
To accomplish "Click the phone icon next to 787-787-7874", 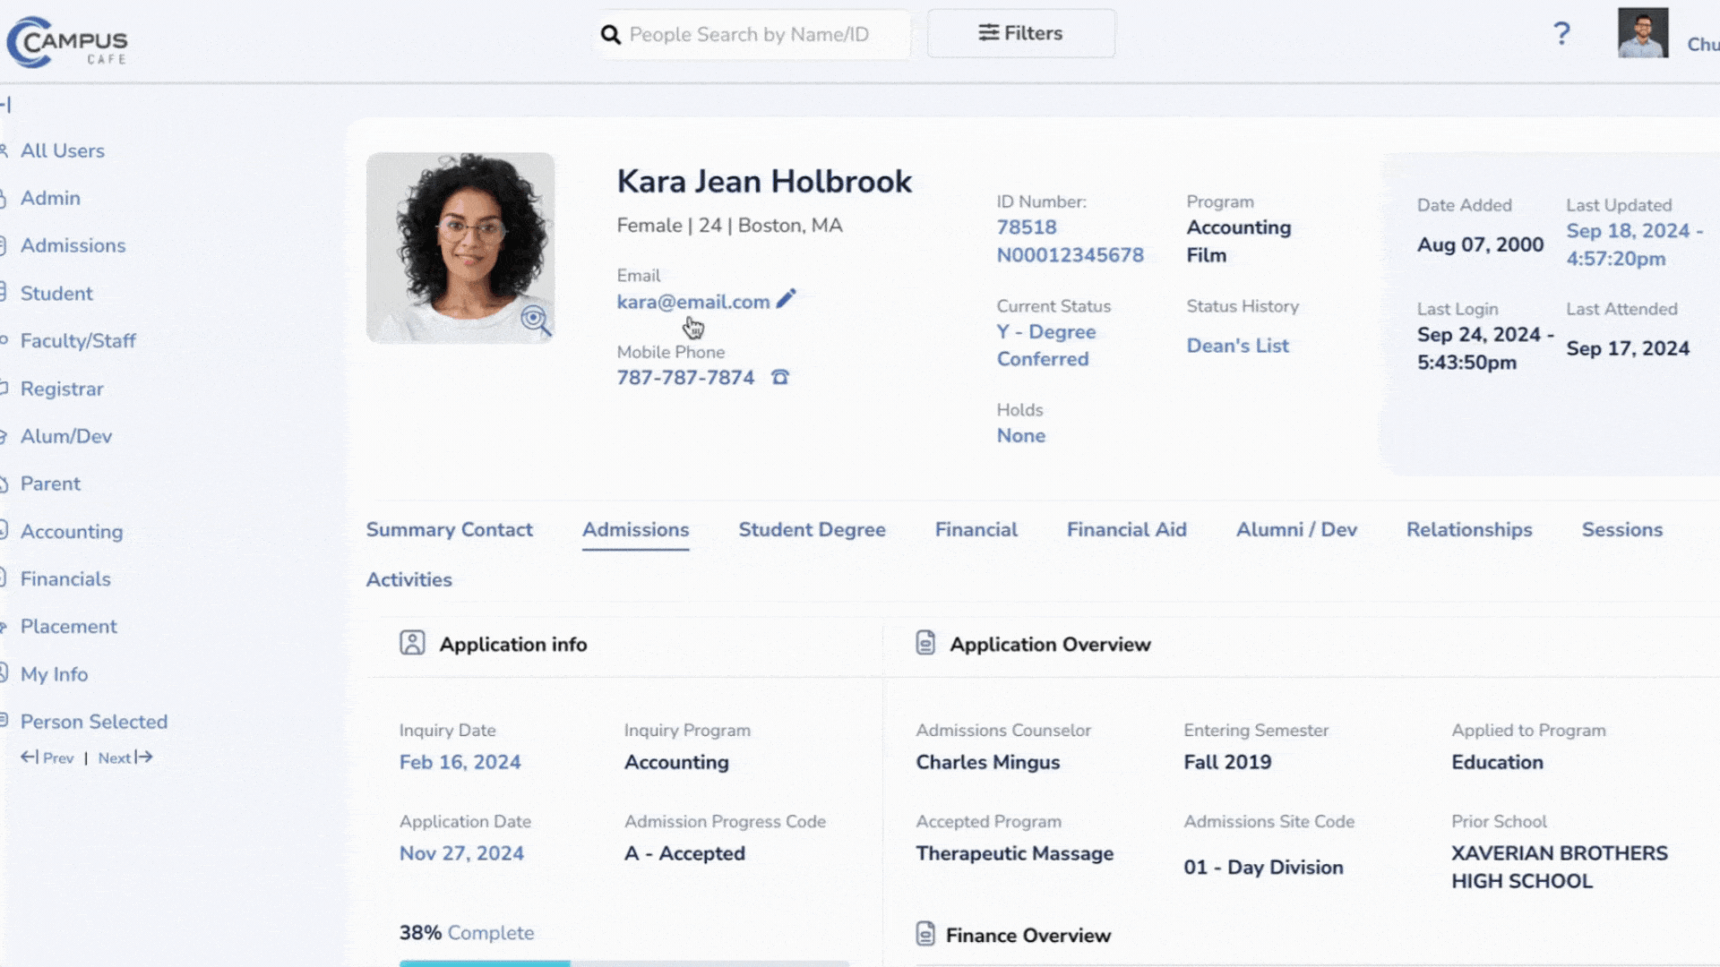I will (x=779, y=377).
